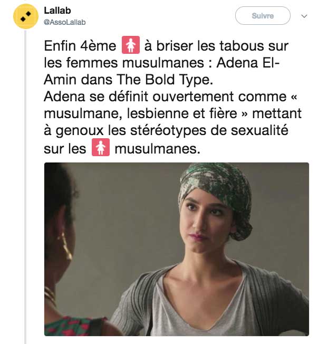Click the word "Enfin" starting the tweet
The height and width of the screenshot is (344, 328).
coord(60,46)
